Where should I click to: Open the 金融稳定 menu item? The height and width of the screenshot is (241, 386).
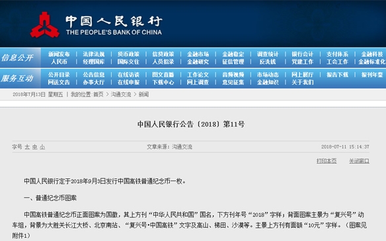(233, 54)
